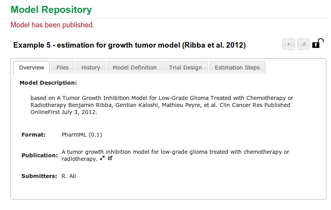
Task: Click the Model Repository heading
Action: 51,10
